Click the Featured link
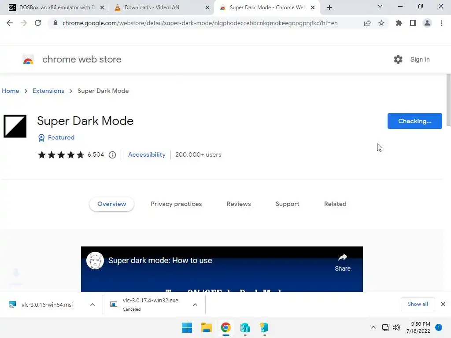This screenshot has width=451, height=338. click(x=61, y=138)
